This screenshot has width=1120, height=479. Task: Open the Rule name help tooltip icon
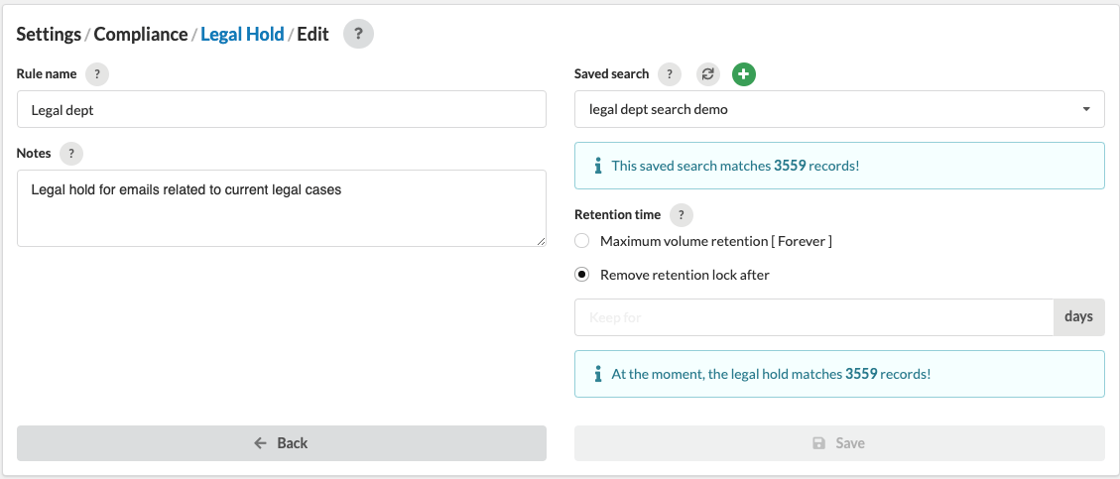pyautogui.click(x=96, y=74)
